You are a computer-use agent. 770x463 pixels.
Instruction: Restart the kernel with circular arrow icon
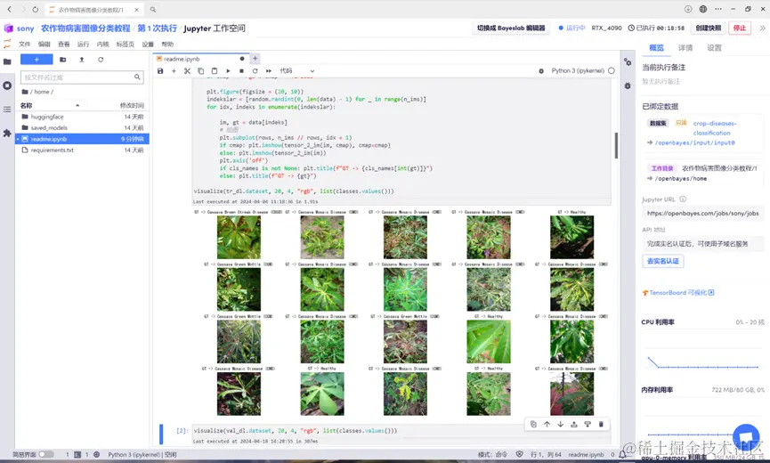click(x=255, y=70)
